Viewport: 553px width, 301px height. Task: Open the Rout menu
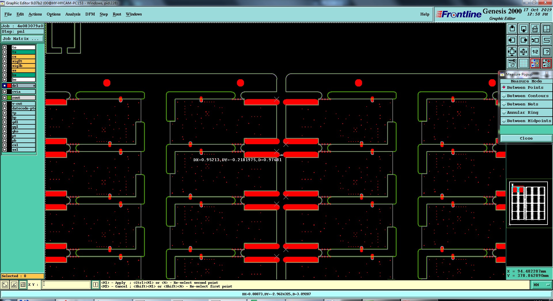117,14
